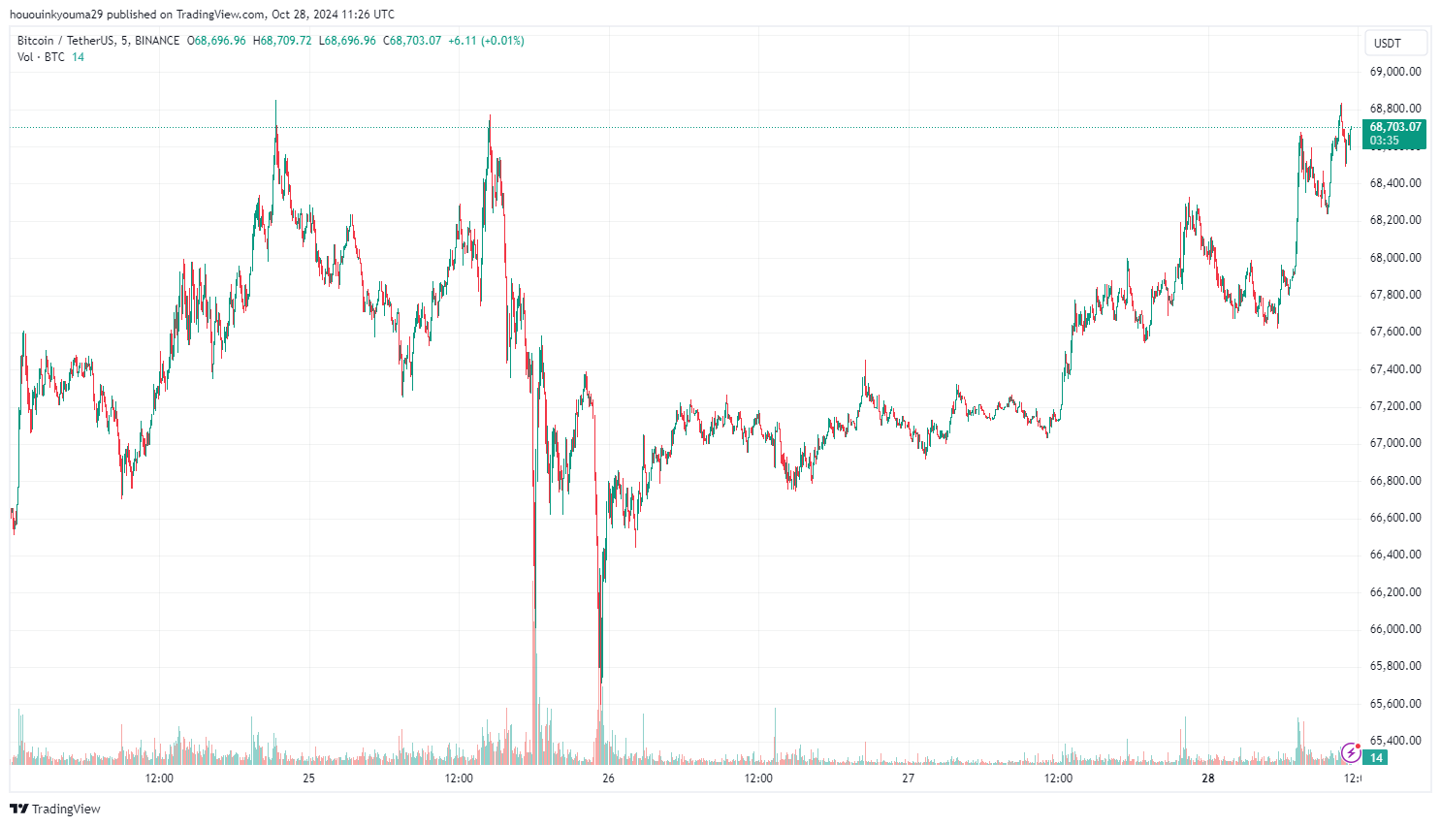Click the volume value badge 14
This screenshot has height=826, width=1441.
[x=1375, y=758]
